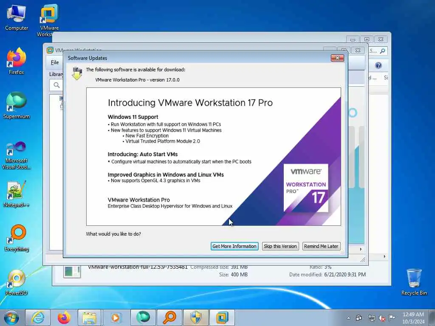Click VMware-workstation-full-12.5.9 file name text

pos(138,267)
